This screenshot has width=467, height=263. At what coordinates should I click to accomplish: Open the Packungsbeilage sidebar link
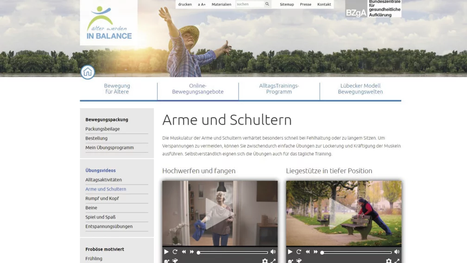point(102,129)
